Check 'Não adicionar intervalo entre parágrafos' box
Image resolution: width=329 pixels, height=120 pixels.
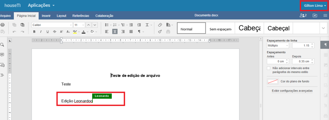[268, 68]
